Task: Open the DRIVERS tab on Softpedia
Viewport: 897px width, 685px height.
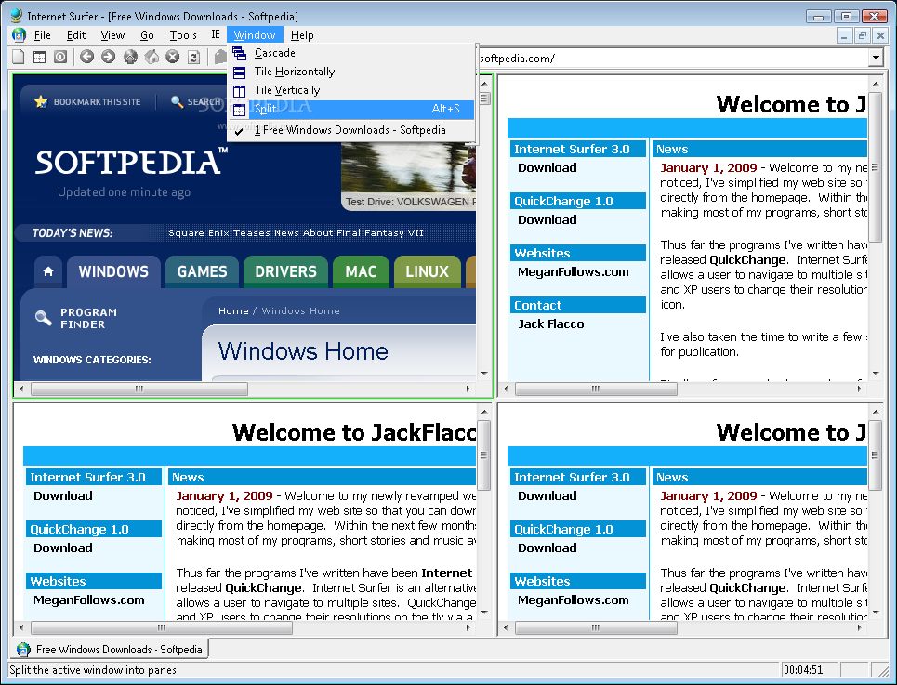Action: [x=285, y=271]
